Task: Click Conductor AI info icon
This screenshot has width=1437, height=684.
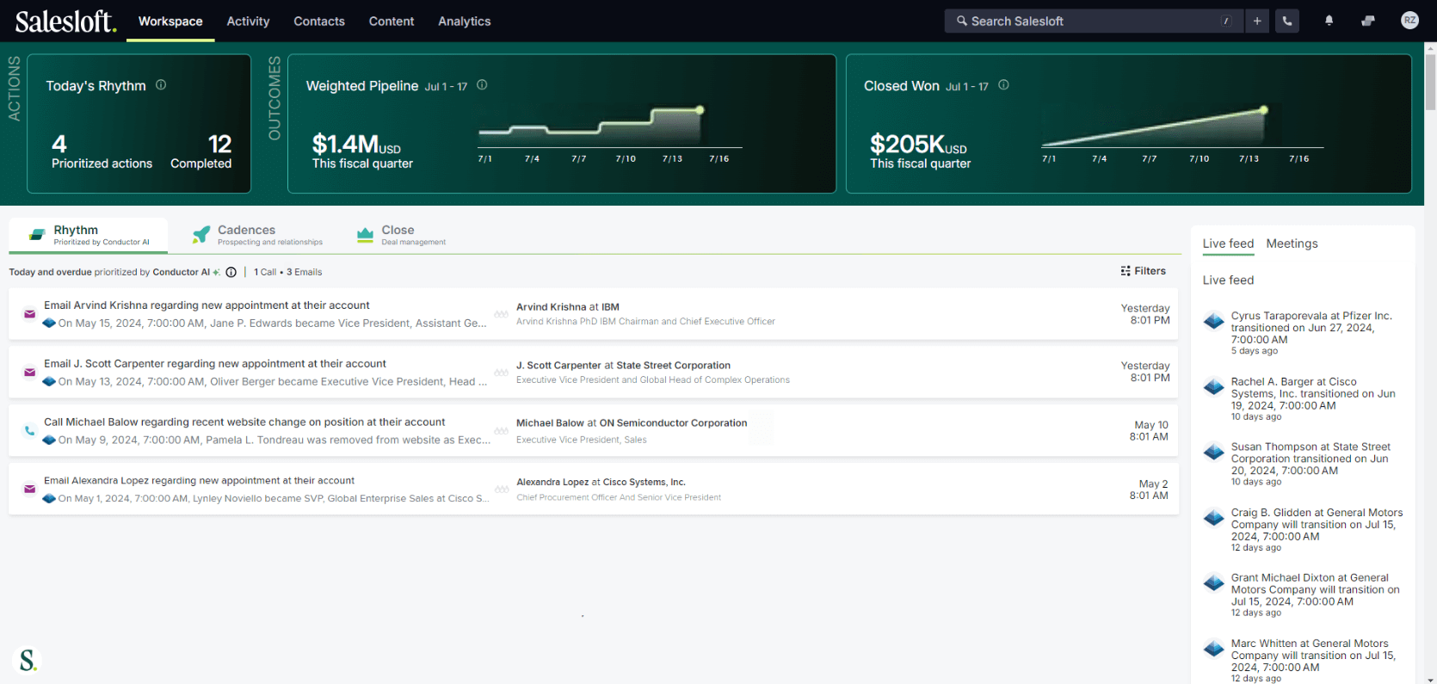Action: [231, 272]
